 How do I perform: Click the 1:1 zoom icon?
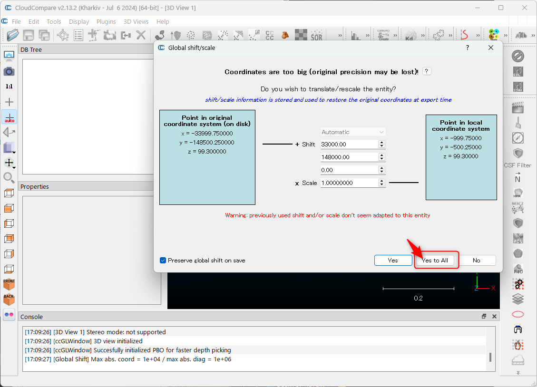(x=9, y=87)
